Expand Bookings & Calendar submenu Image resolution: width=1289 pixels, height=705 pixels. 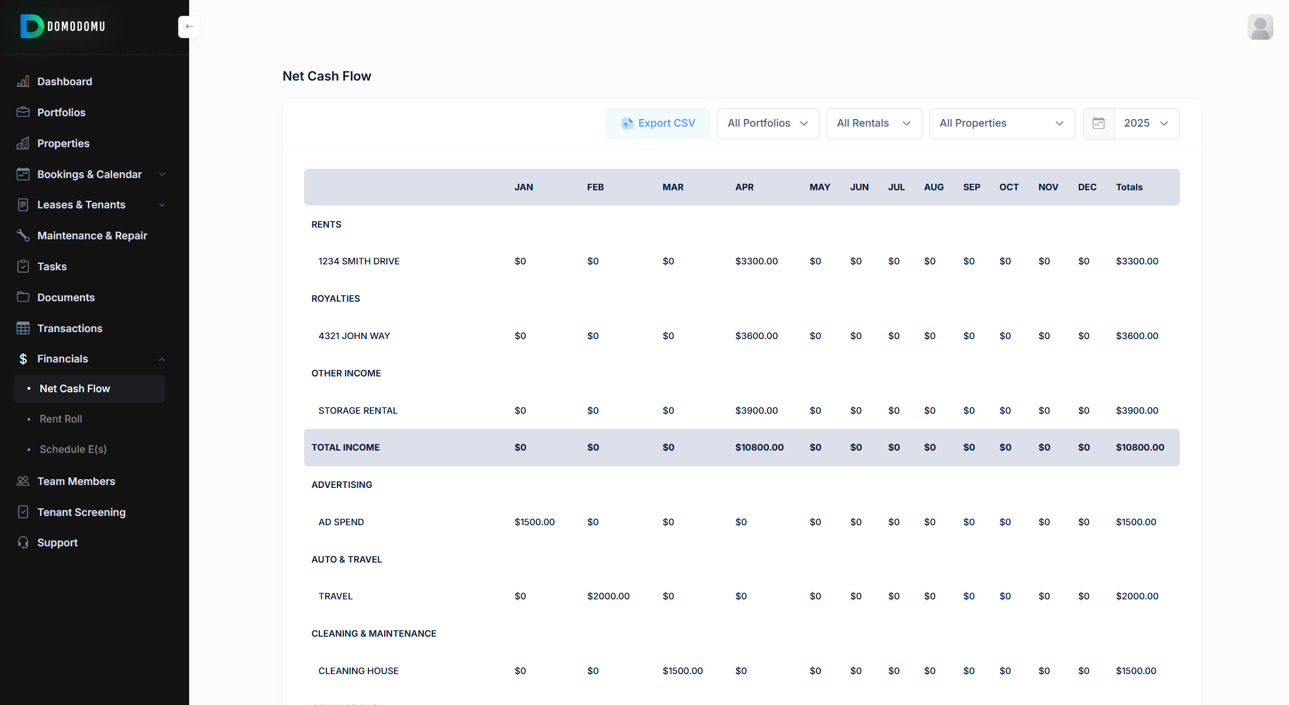pos(162,174)
